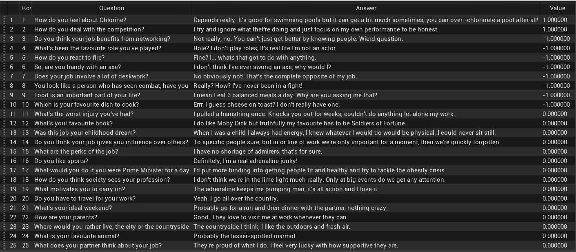Click the drag handle icon for row 11
The height and width of the screenshot is (252, 576).
4,114
